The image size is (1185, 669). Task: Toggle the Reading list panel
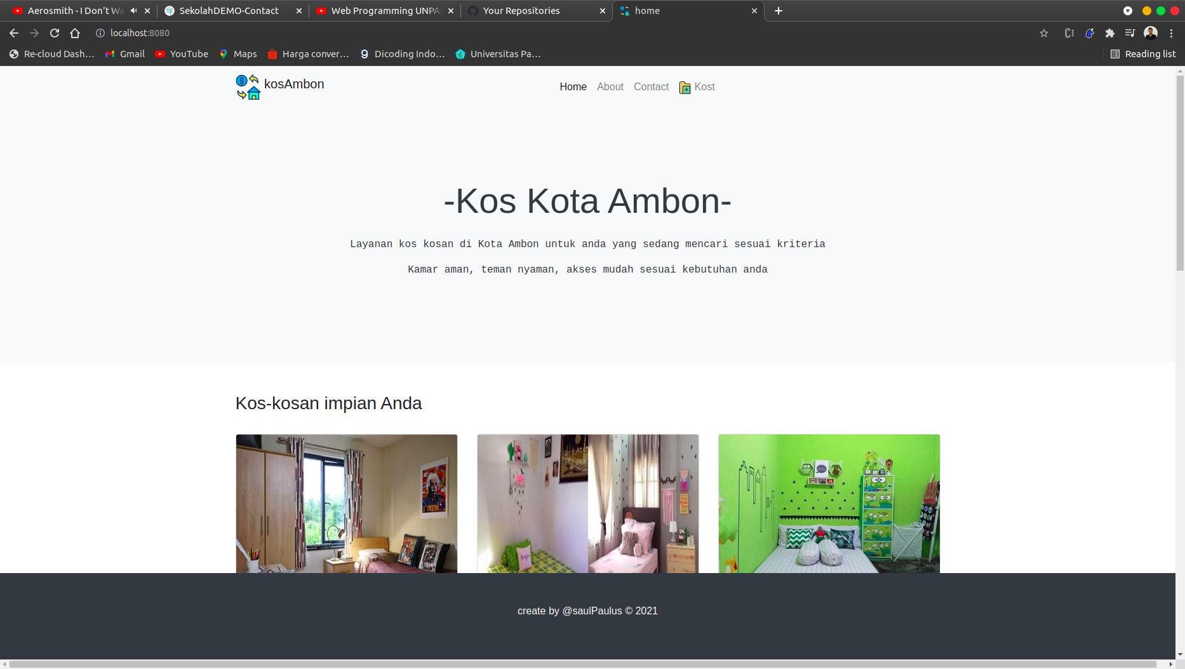[x=1142, y=54]
